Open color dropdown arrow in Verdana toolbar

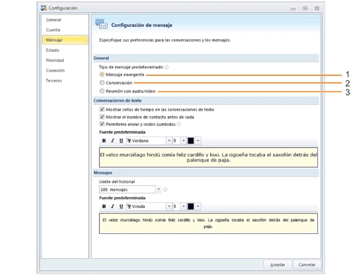coord(198,141)
